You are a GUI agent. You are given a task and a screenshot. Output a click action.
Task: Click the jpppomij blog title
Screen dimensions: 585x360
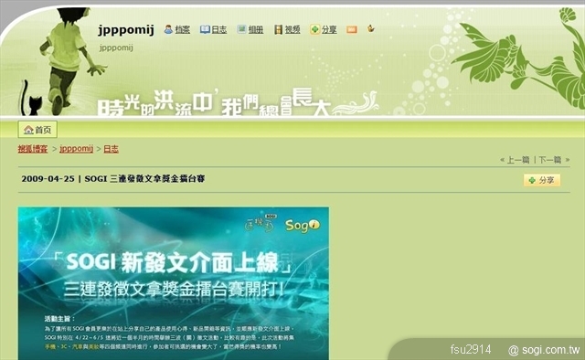click(126, 30)
